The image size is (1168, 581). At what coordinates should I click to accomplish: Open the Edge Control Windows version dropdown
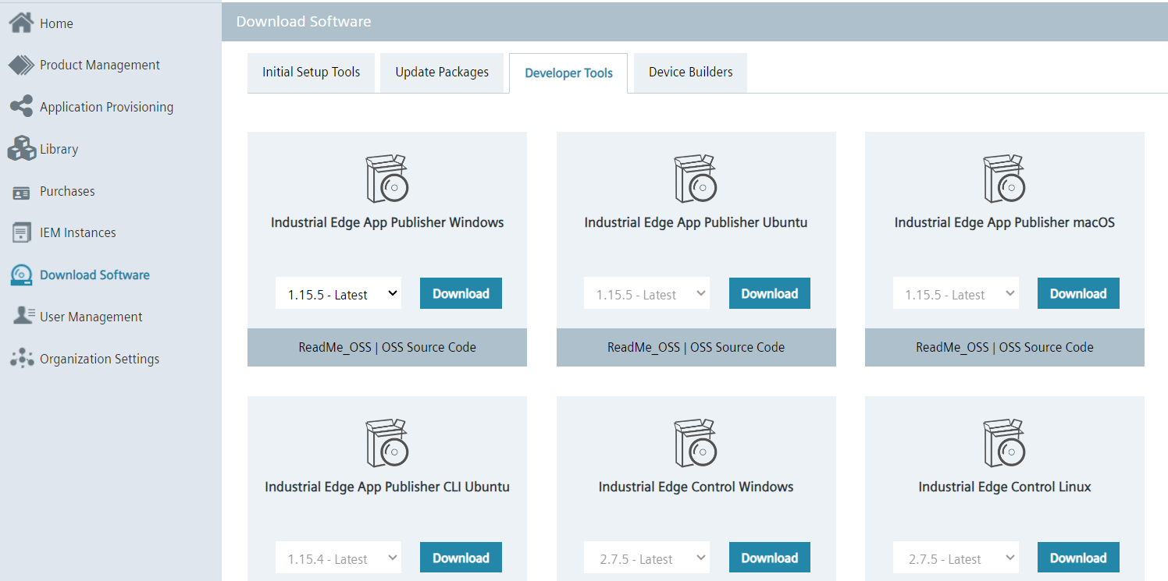[x=646, y=557]
